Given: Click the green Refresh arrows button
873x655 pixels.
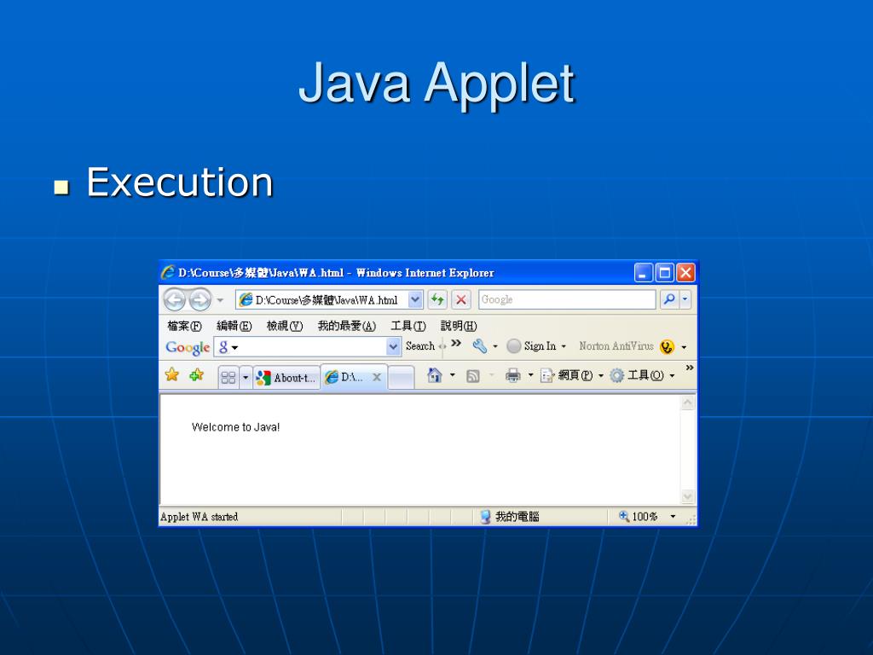Looking at the screenshot, I should (437, 299).
